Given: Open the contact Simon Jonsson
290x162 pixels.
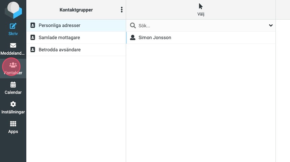Looking at the screenshot, I should pyautogui.click(x=155, y=37).
